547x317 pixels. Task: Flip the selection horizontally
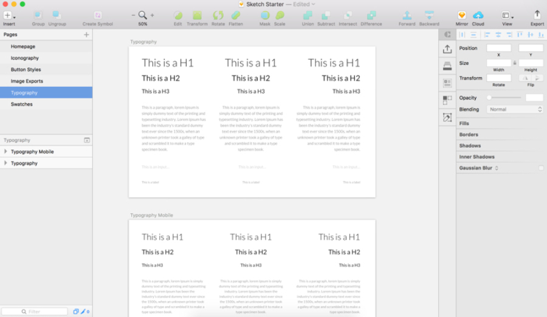click(524, 78)
